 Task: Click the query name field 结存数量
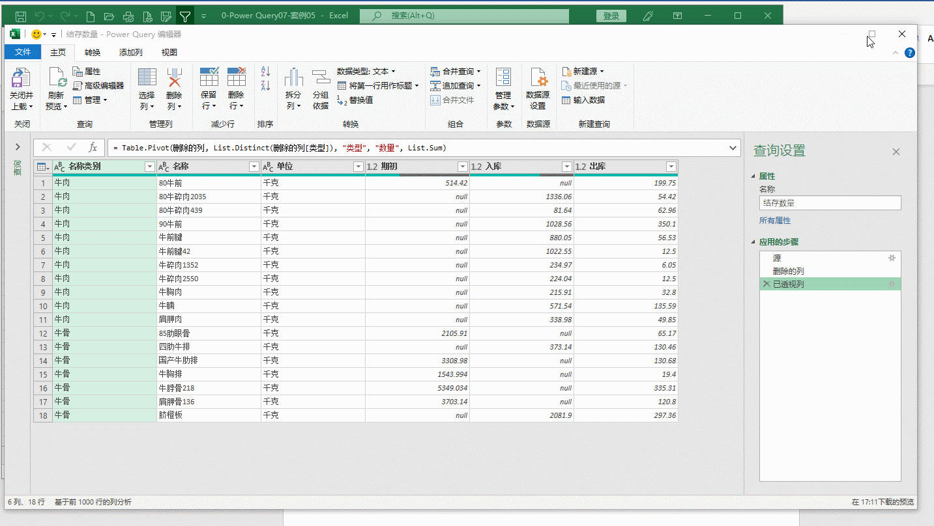830,203
